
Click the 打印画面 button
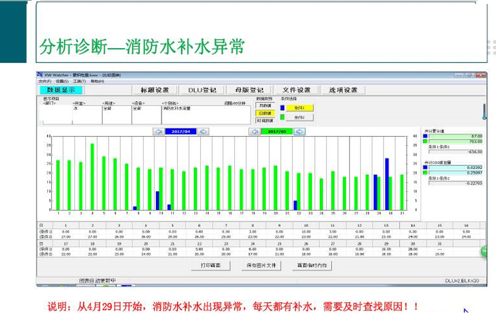pos(211,265)
